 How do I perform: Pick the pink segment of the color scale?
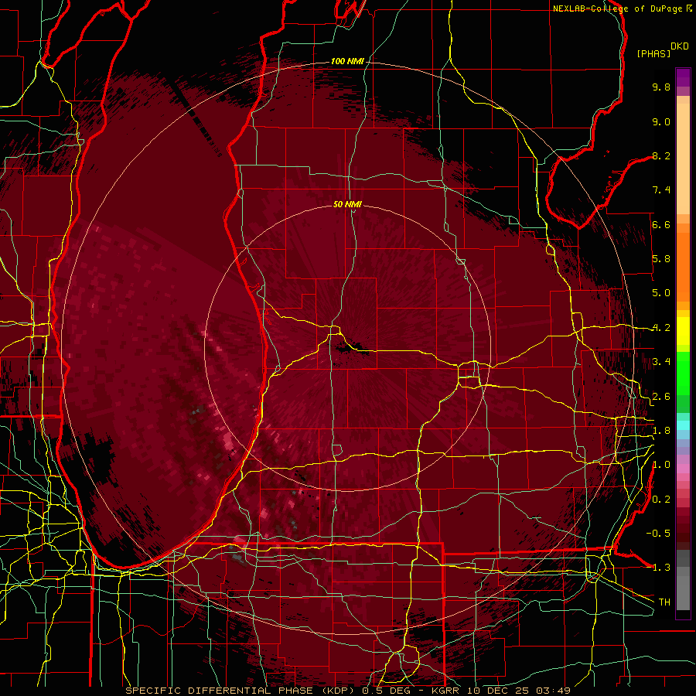[683, 469]
